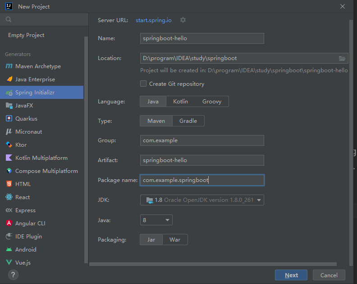Select Kotlin as the language

pyautogui.click(x=181, y=102)
